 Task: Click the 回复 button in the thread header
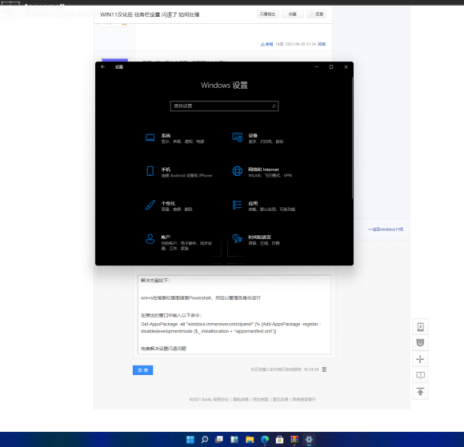(x=316, y=14)
